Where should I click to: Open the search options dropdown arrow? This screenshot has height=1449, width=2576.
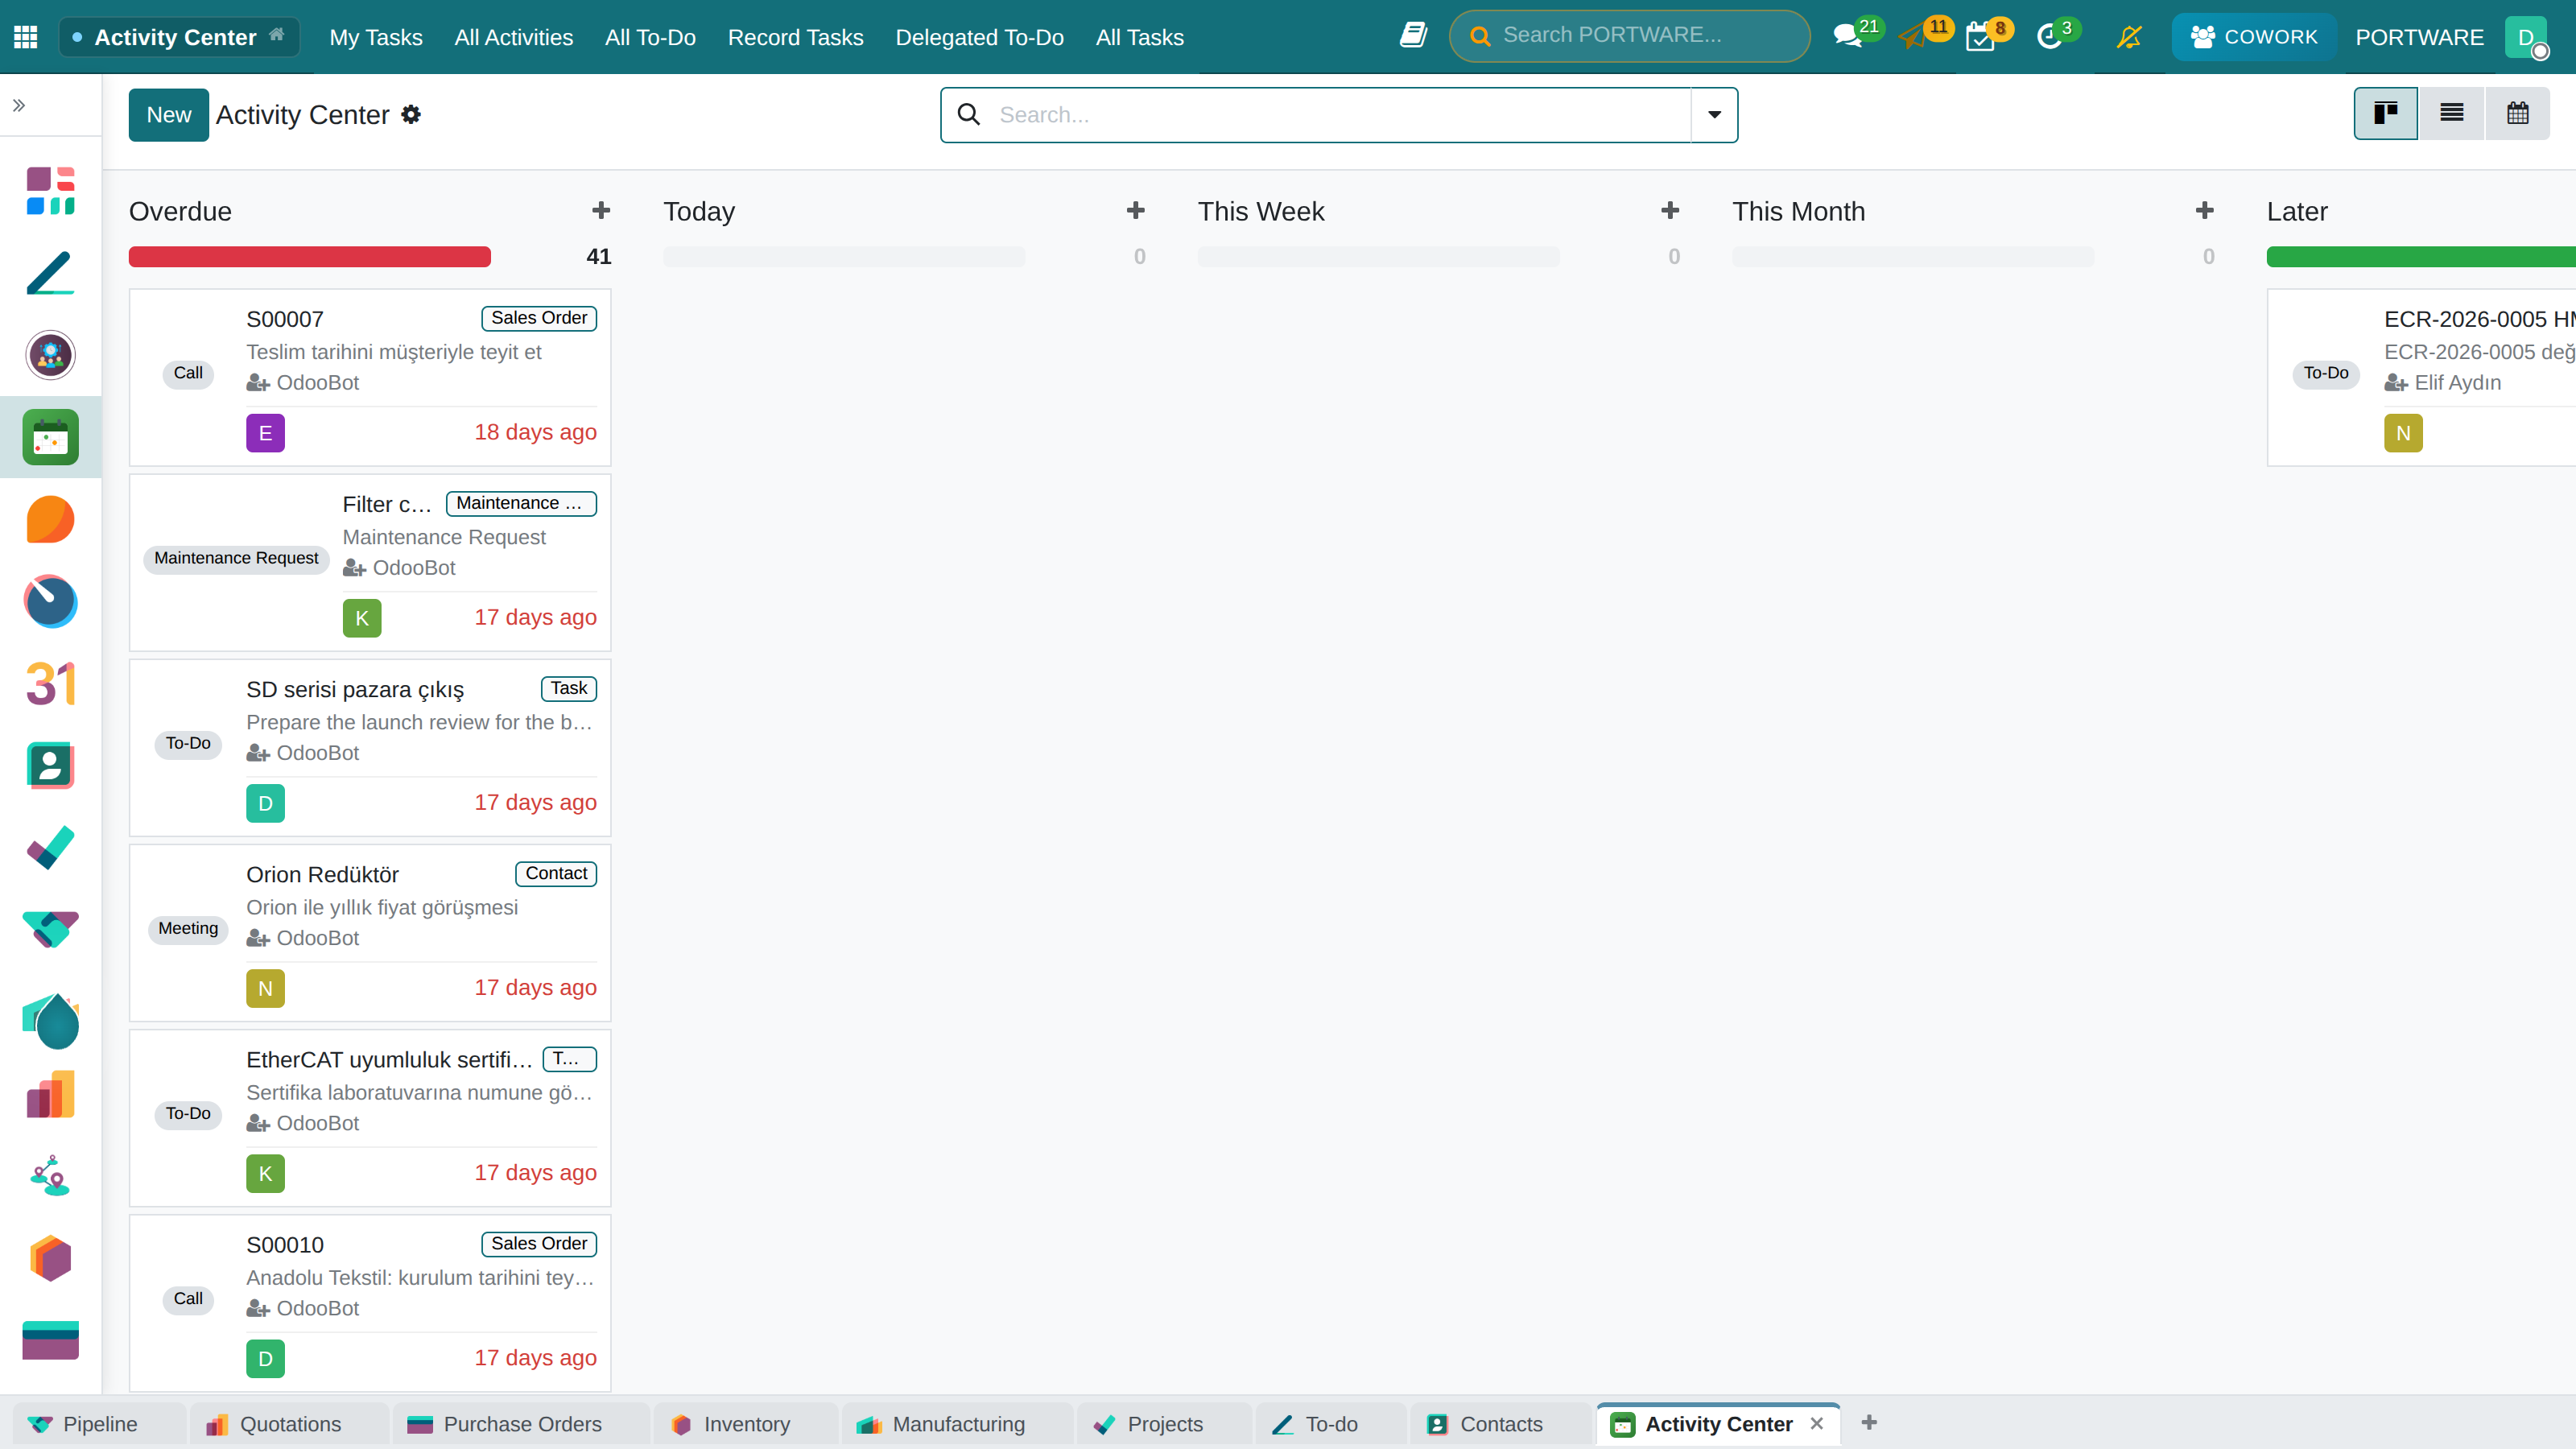click(x=1714, y=115)
